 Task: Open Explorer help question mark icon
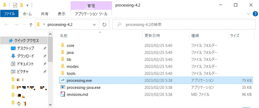coord(255,14)
